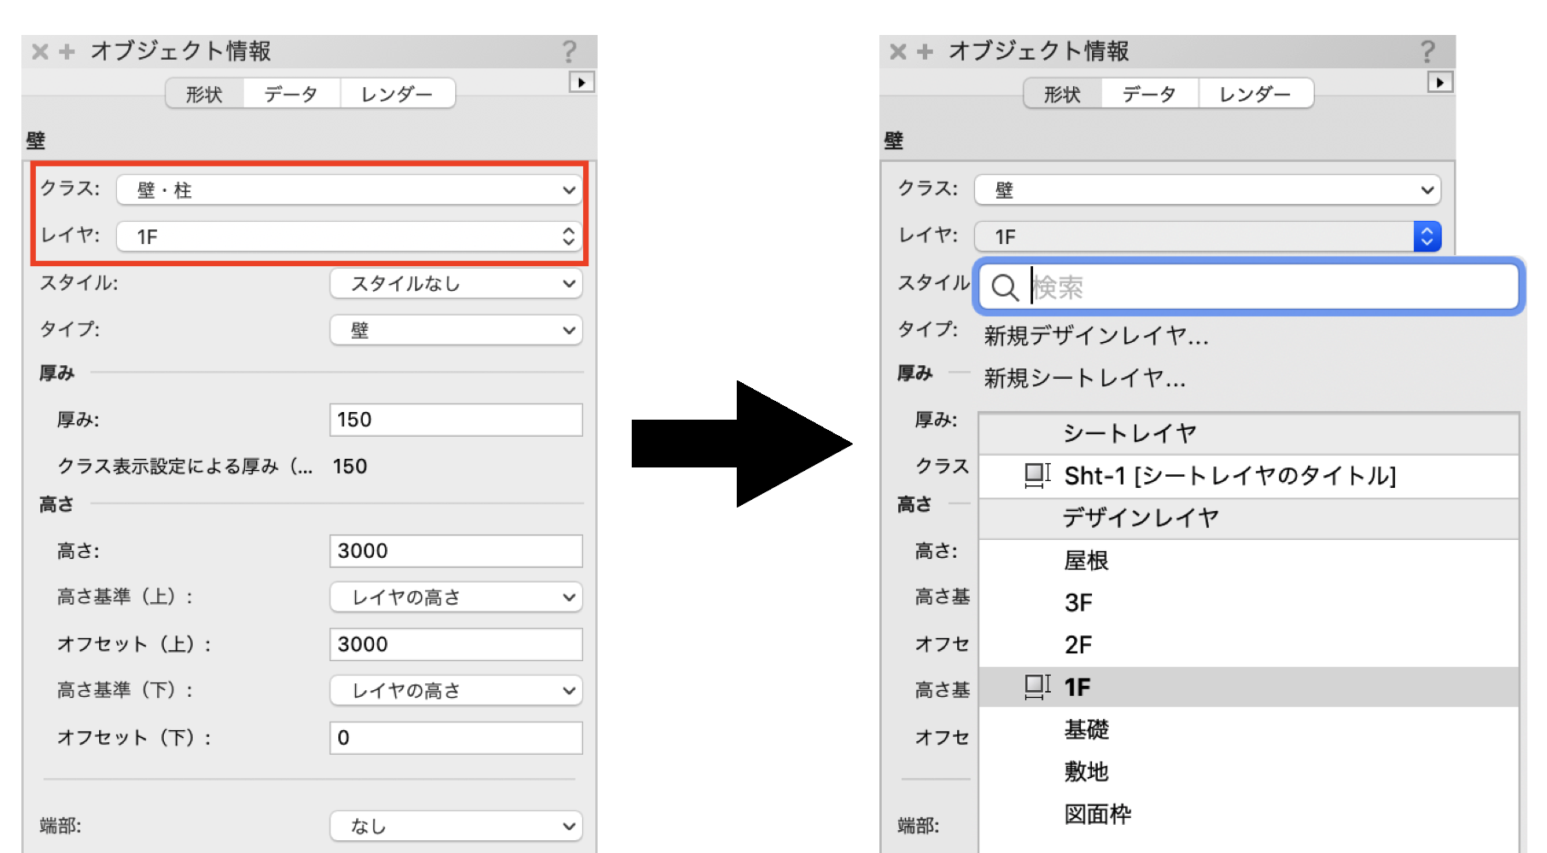The image size is (1547, 853).
Task: Click the magnifier icon in layer search field
Action: click(1005, 287)
